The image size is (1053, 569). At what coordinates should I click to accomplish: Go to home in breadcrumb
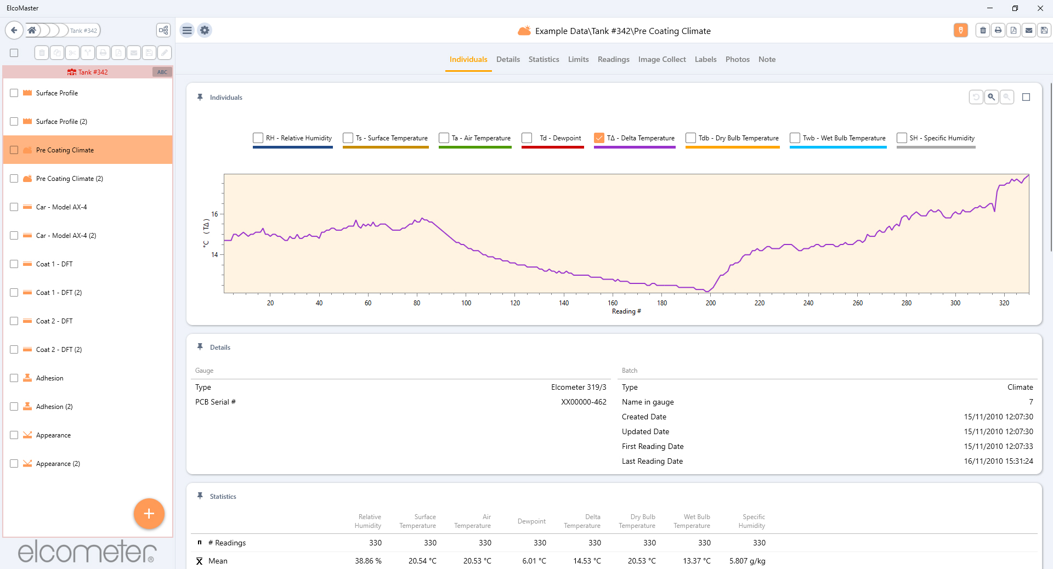pyautogui.click(x=32, y=31)
